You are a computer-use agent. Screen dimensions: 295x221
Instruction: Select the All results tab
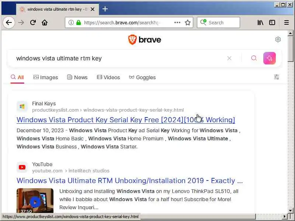[x=17, y=77]
